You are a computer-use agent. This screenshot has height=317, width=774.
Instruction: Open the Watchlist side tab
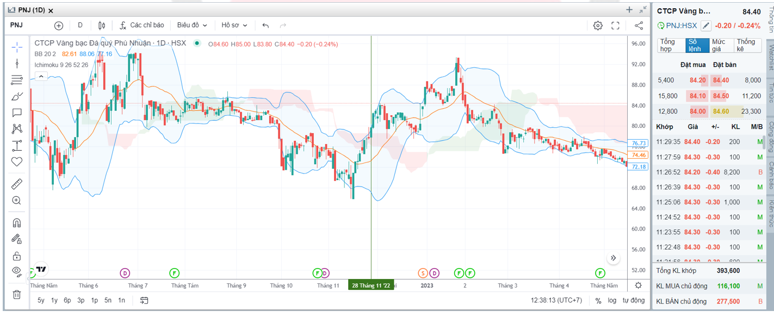click(770, 58)
